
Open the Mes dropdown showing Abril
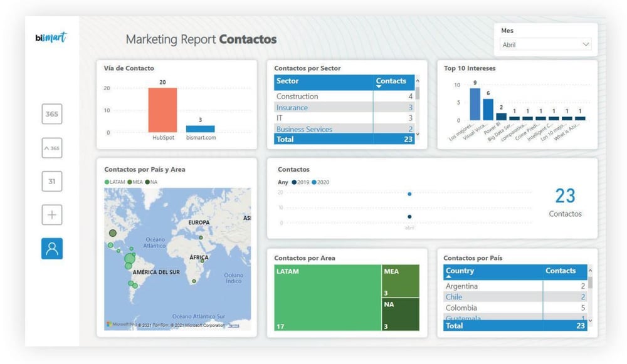(545, 44)
